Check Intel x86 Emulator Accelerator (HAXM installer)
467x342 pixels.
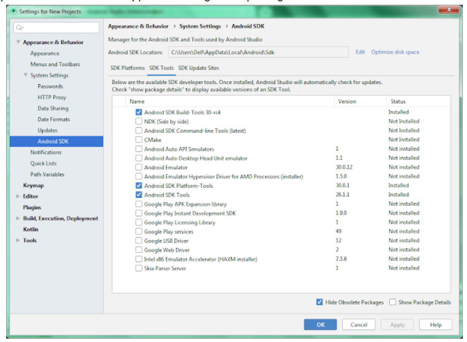138,259
